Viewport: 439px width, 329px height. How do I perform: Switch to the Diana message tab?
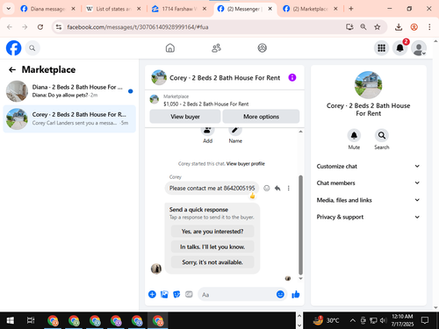[47, 9]
